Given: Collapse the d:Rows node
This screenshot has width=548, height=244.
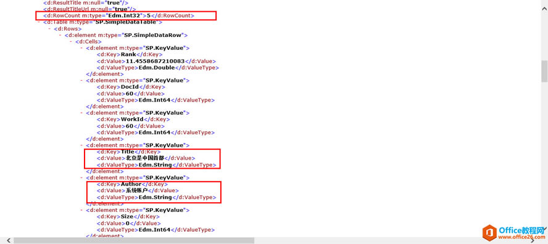Looking at the screenshot, I should pos(49,29).
